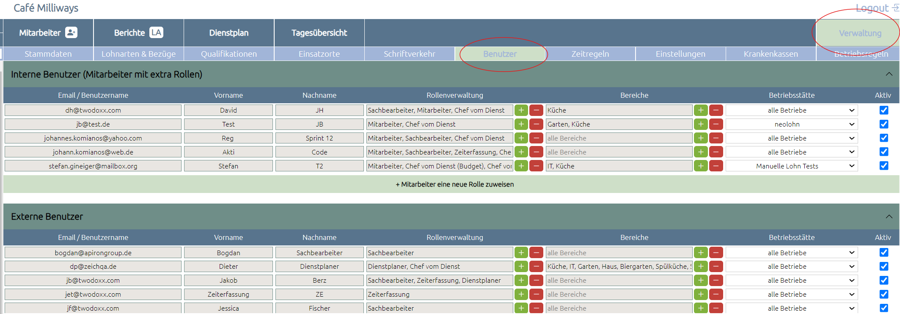Remove a role from jet@twodoxx.com
Screen dimensions: 900x314
[x=536, y=294]
